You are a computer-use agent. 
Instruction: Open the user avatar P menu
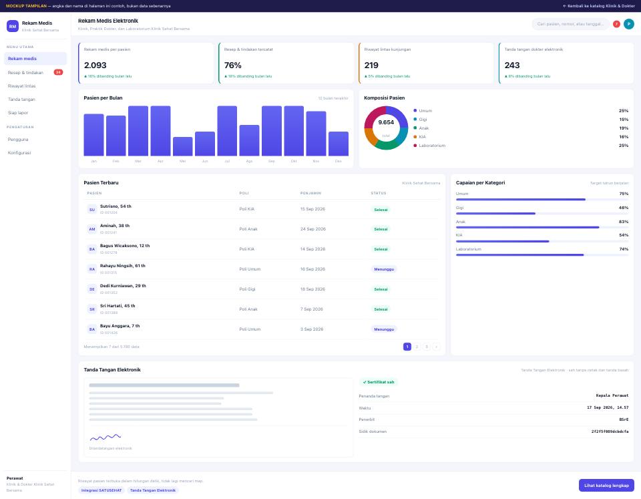click(629, 24)
